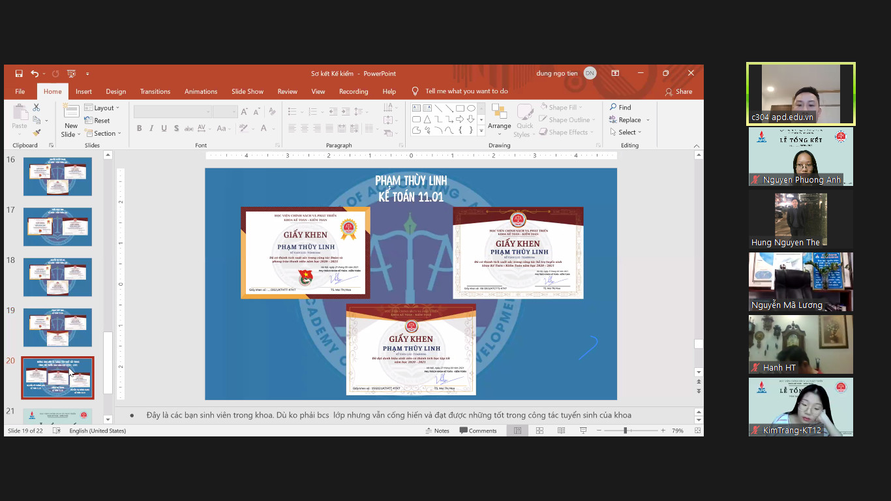Toggle Normal view in status bar
The height and width of the screenshot is (501, 891).
tap(517, 431)
